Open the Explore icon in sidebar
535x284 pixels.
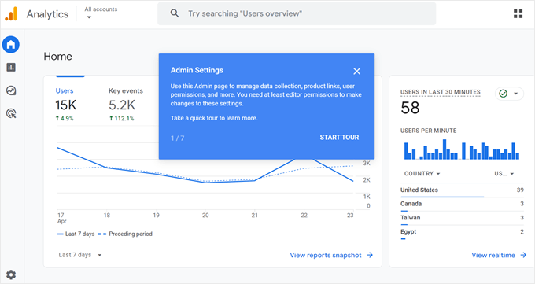(x=11, y=90)
